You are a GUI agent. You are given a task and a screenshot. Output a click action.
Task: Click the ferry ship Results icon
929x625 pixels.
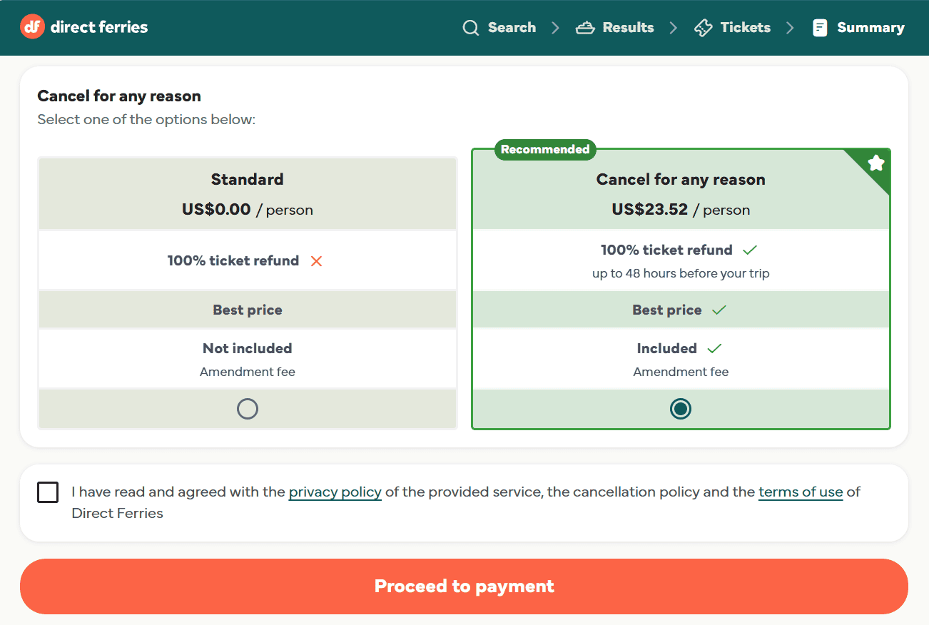585,28
